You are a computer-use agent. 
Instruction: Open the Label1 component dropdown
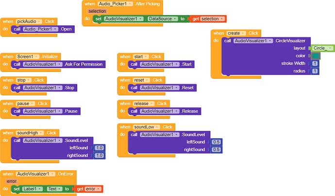[33, 189]
